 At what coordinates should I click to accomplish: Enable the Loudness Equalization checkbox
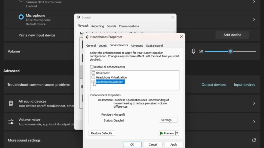tap(93, 82)
